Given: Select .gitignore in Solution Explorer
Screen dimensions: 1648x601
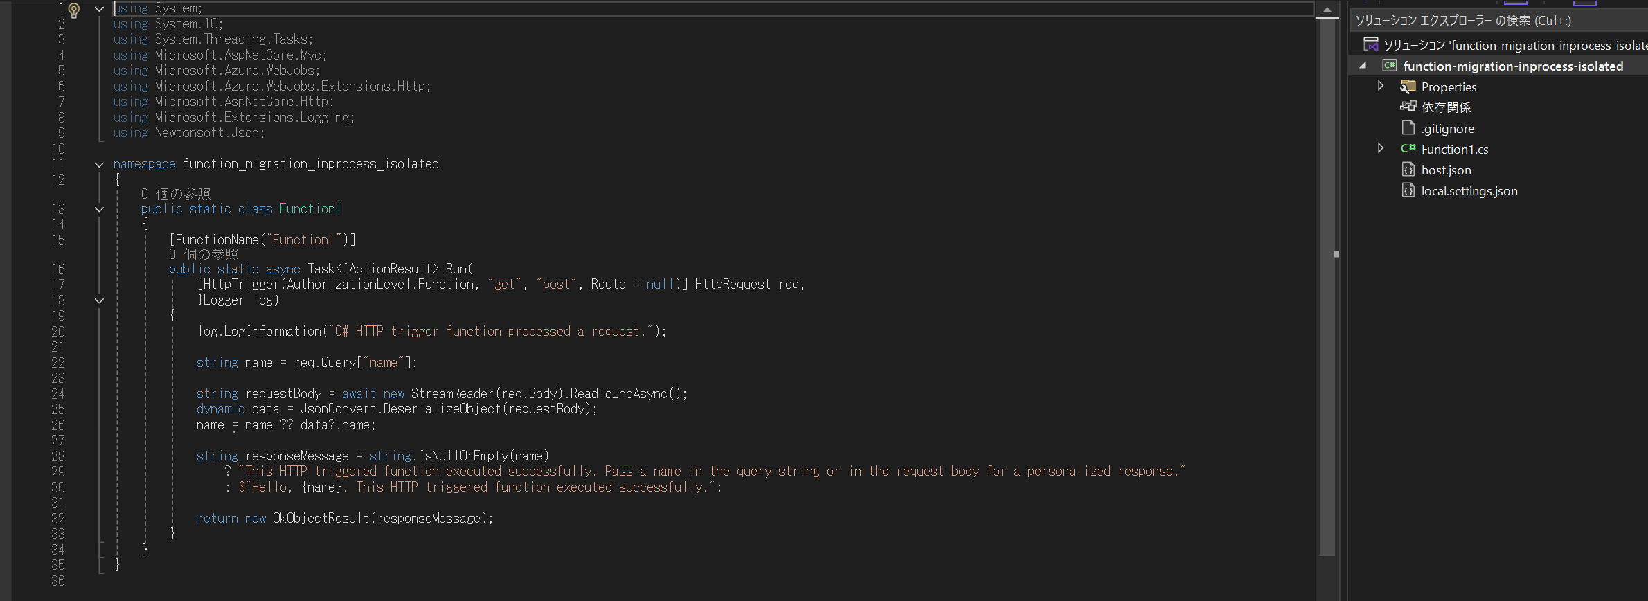Looking at the screenshot, I should [1447, 129].
